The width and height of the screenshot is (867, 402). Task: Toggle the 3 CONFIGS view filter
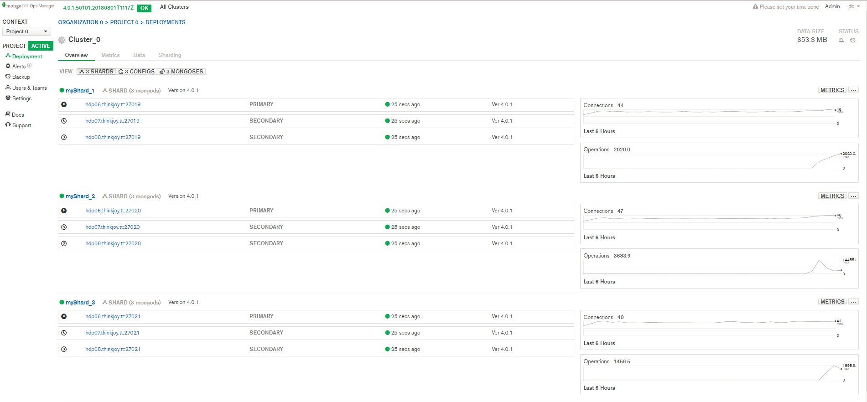pyautogui.click(x=136, y=72)
